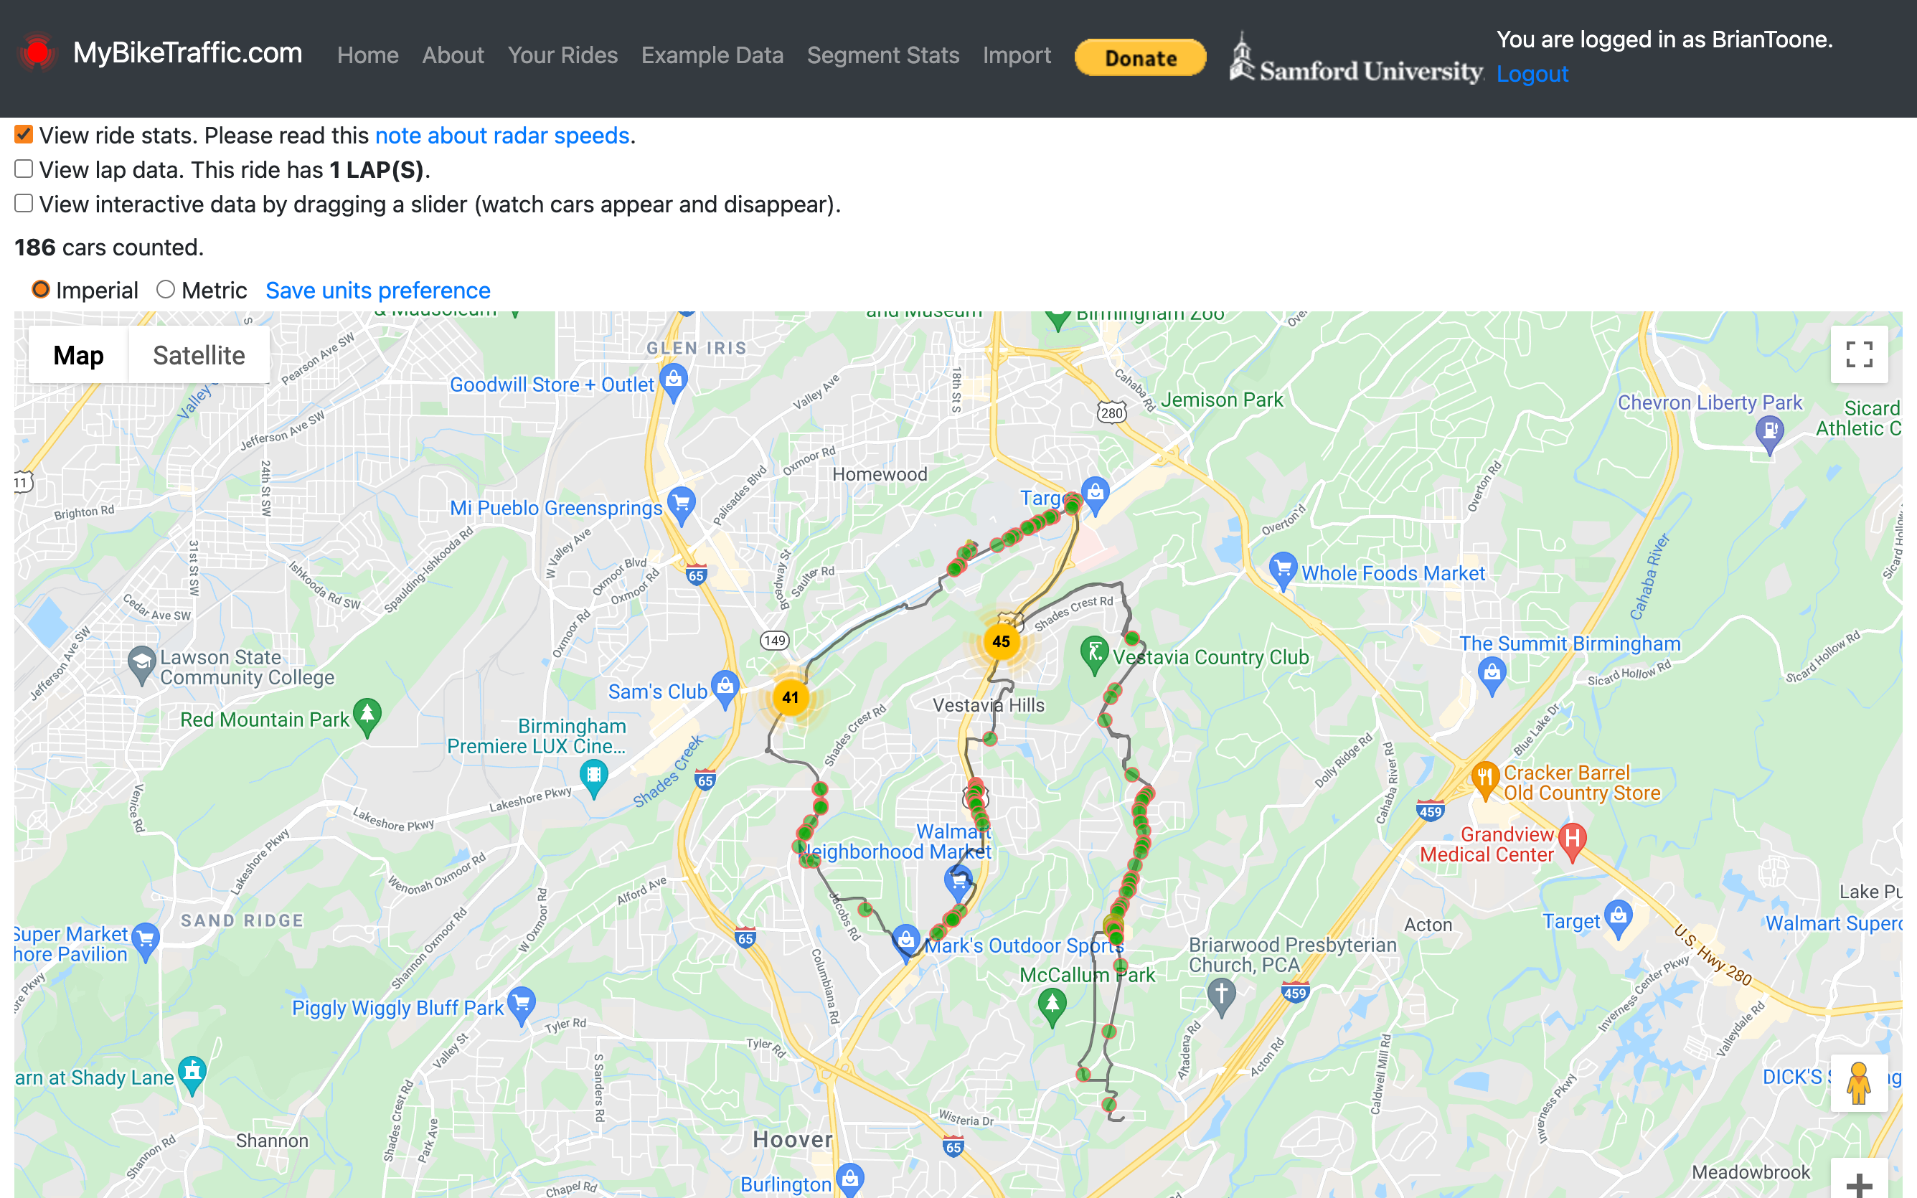1917x1198 pixels.
Task: Click Burlington store pin near Hoover
Action: click(850, 1182)
